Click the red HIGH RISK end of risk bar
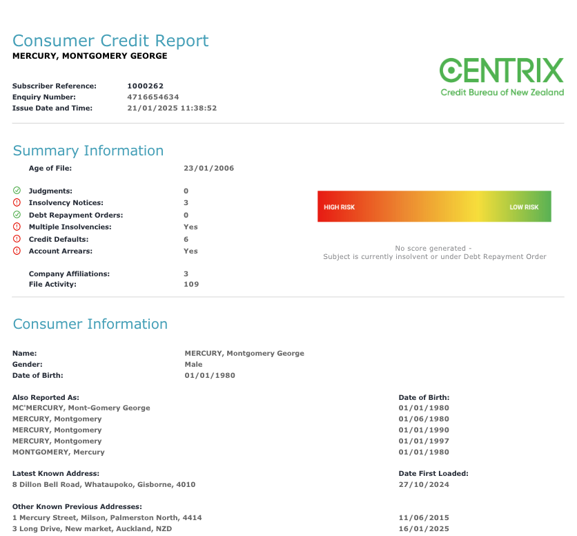The image size is (577, 536). (340, 207)
